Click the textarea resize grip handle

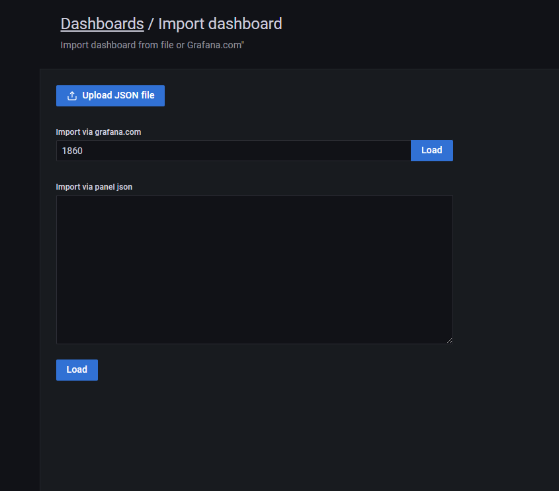point(450,340)
